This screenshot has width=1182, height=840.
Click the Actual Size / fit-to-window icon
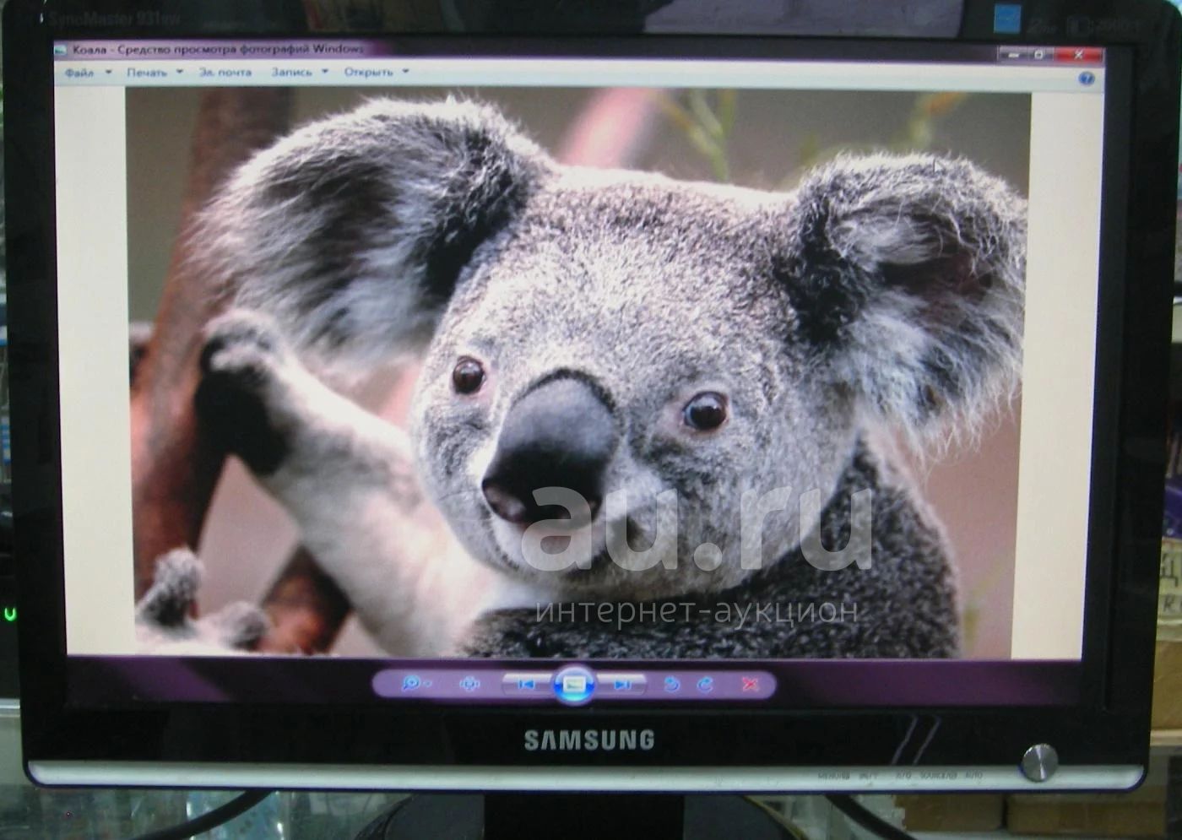click(x=469, y=684)
